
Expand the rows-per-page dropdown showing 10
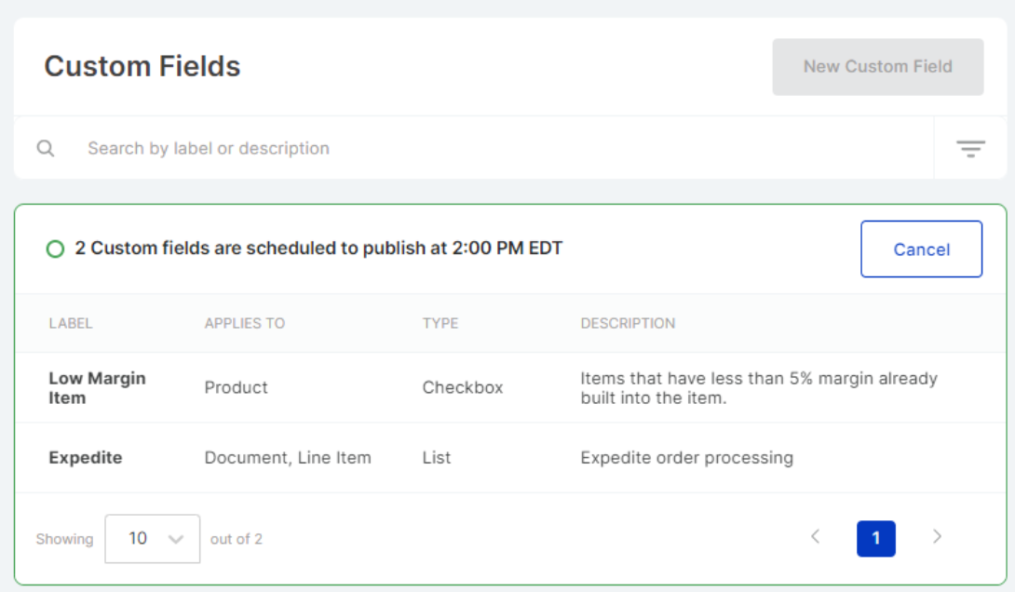point(153,539)
